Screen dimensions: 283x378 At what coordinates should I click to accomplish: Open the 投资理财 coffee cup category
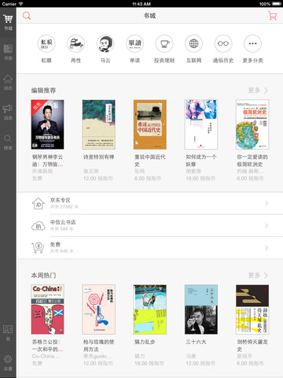(164, 43)
